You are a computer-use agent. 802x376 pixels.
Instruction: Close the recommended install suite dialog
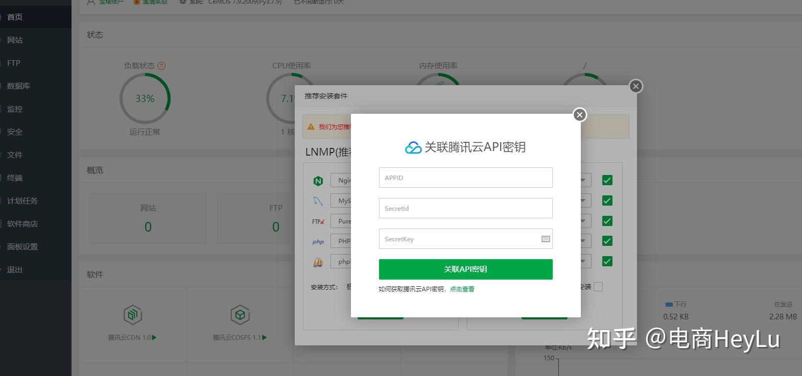tap(635, 86)
